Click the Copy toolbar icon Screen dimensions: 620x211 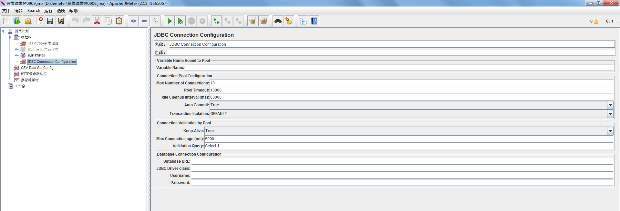coord(108,21)
